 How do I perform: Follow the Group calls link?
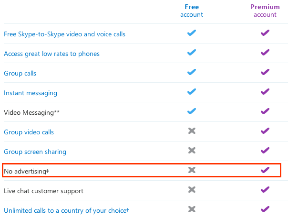(20, 74)
